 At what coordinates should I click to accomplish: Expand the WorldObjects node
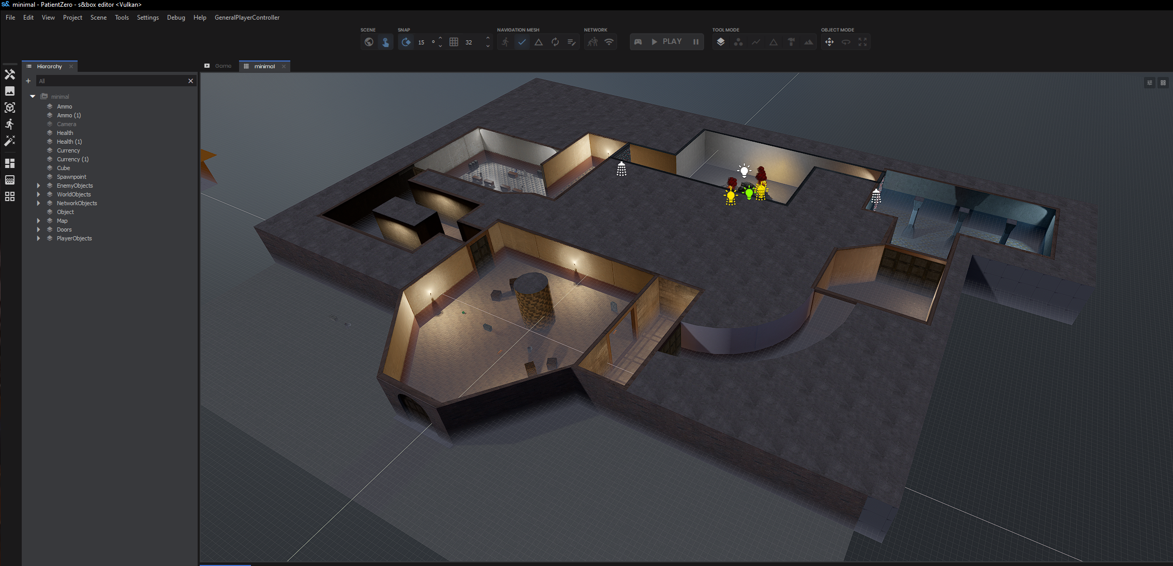click(38, 194)
